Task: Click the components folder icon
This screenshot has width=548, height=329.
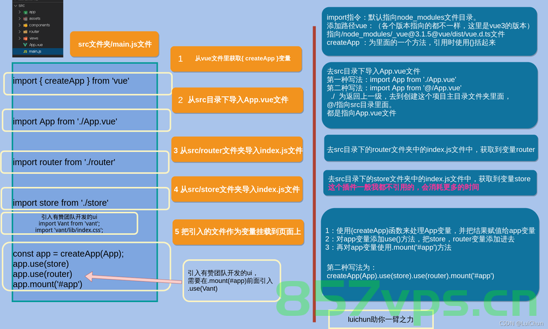Action: pos(25,25)
